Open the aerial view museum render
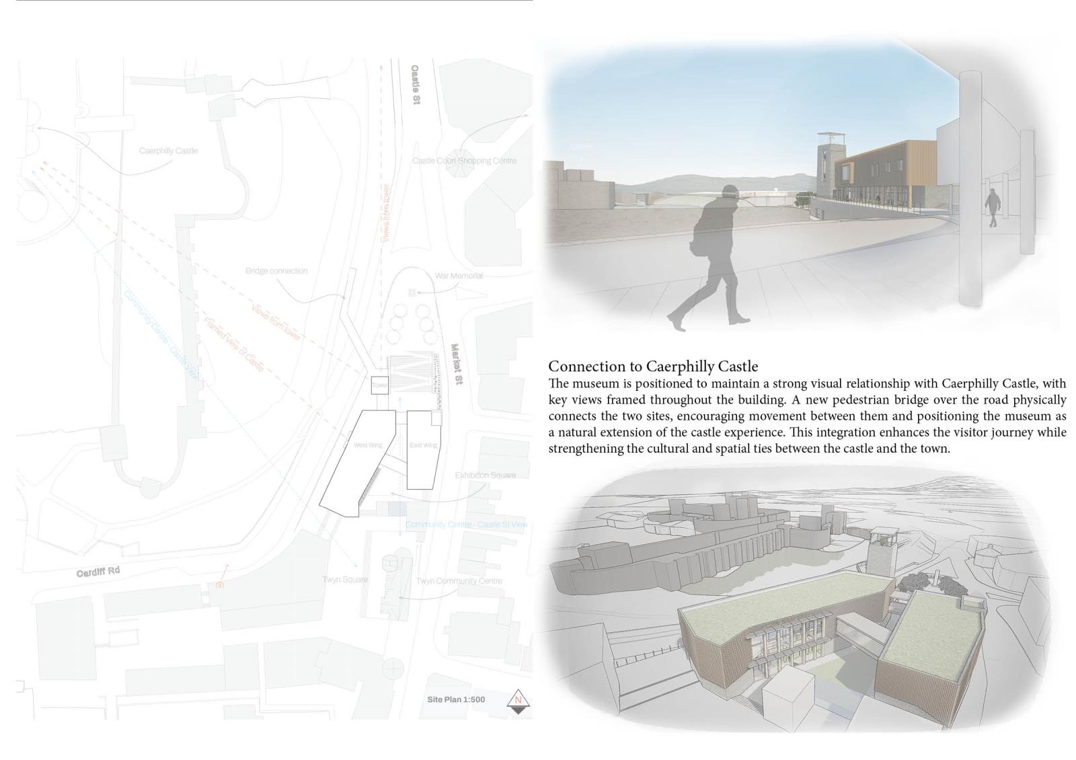The width and height of the screenshot is (1076, 760). [800, 599]
